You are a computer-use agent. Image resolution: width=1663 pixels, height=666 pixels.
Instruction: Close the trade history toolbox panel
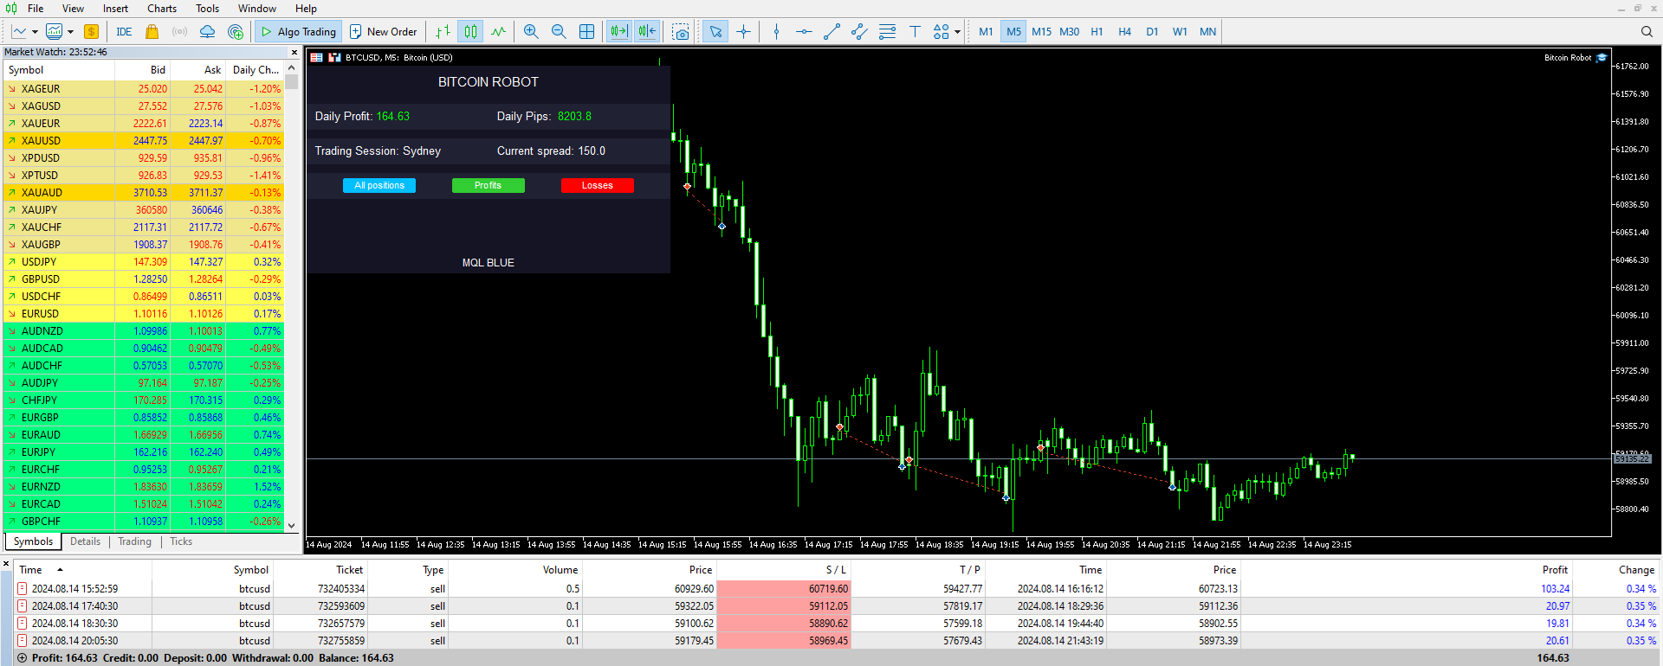pyautogui.click(x=6, y=564)
